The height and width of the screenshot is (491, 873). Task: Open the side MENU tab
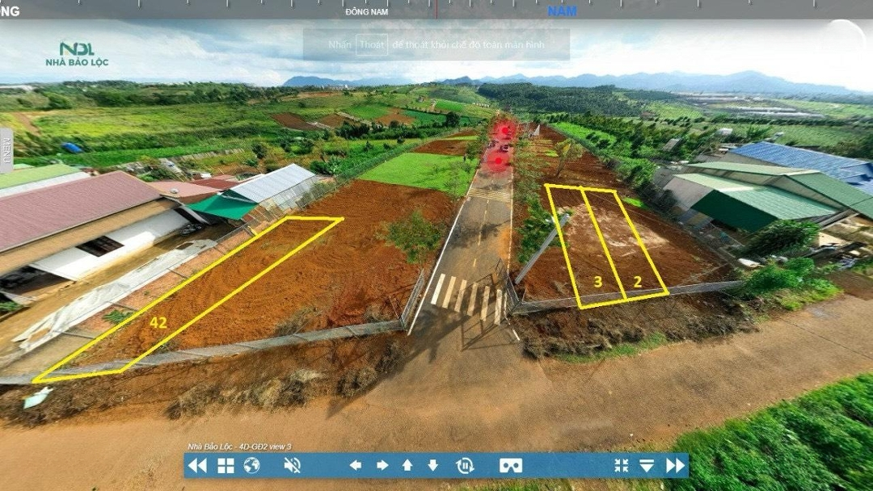coord(6,151)
